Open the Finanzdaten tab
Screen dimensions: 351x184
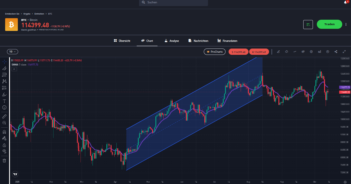(227, 41)
